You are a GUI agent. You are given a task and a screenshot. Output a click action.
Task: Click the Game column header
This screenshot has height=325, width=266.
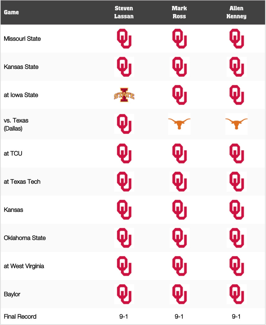click(x=11, y=12)
